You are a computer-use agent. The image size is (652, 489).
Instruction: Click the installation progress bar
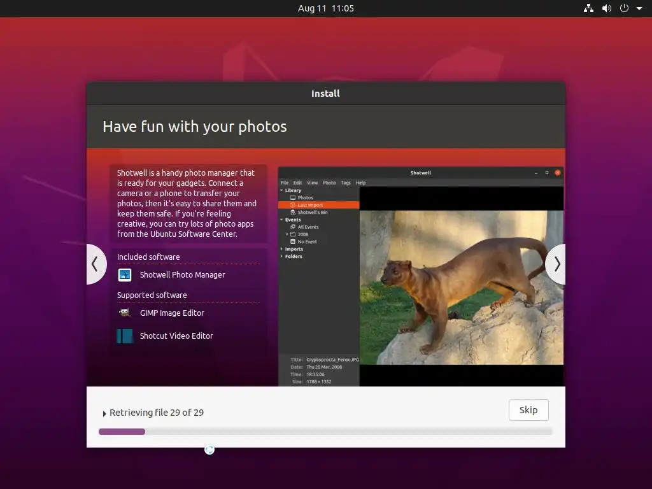325,432
